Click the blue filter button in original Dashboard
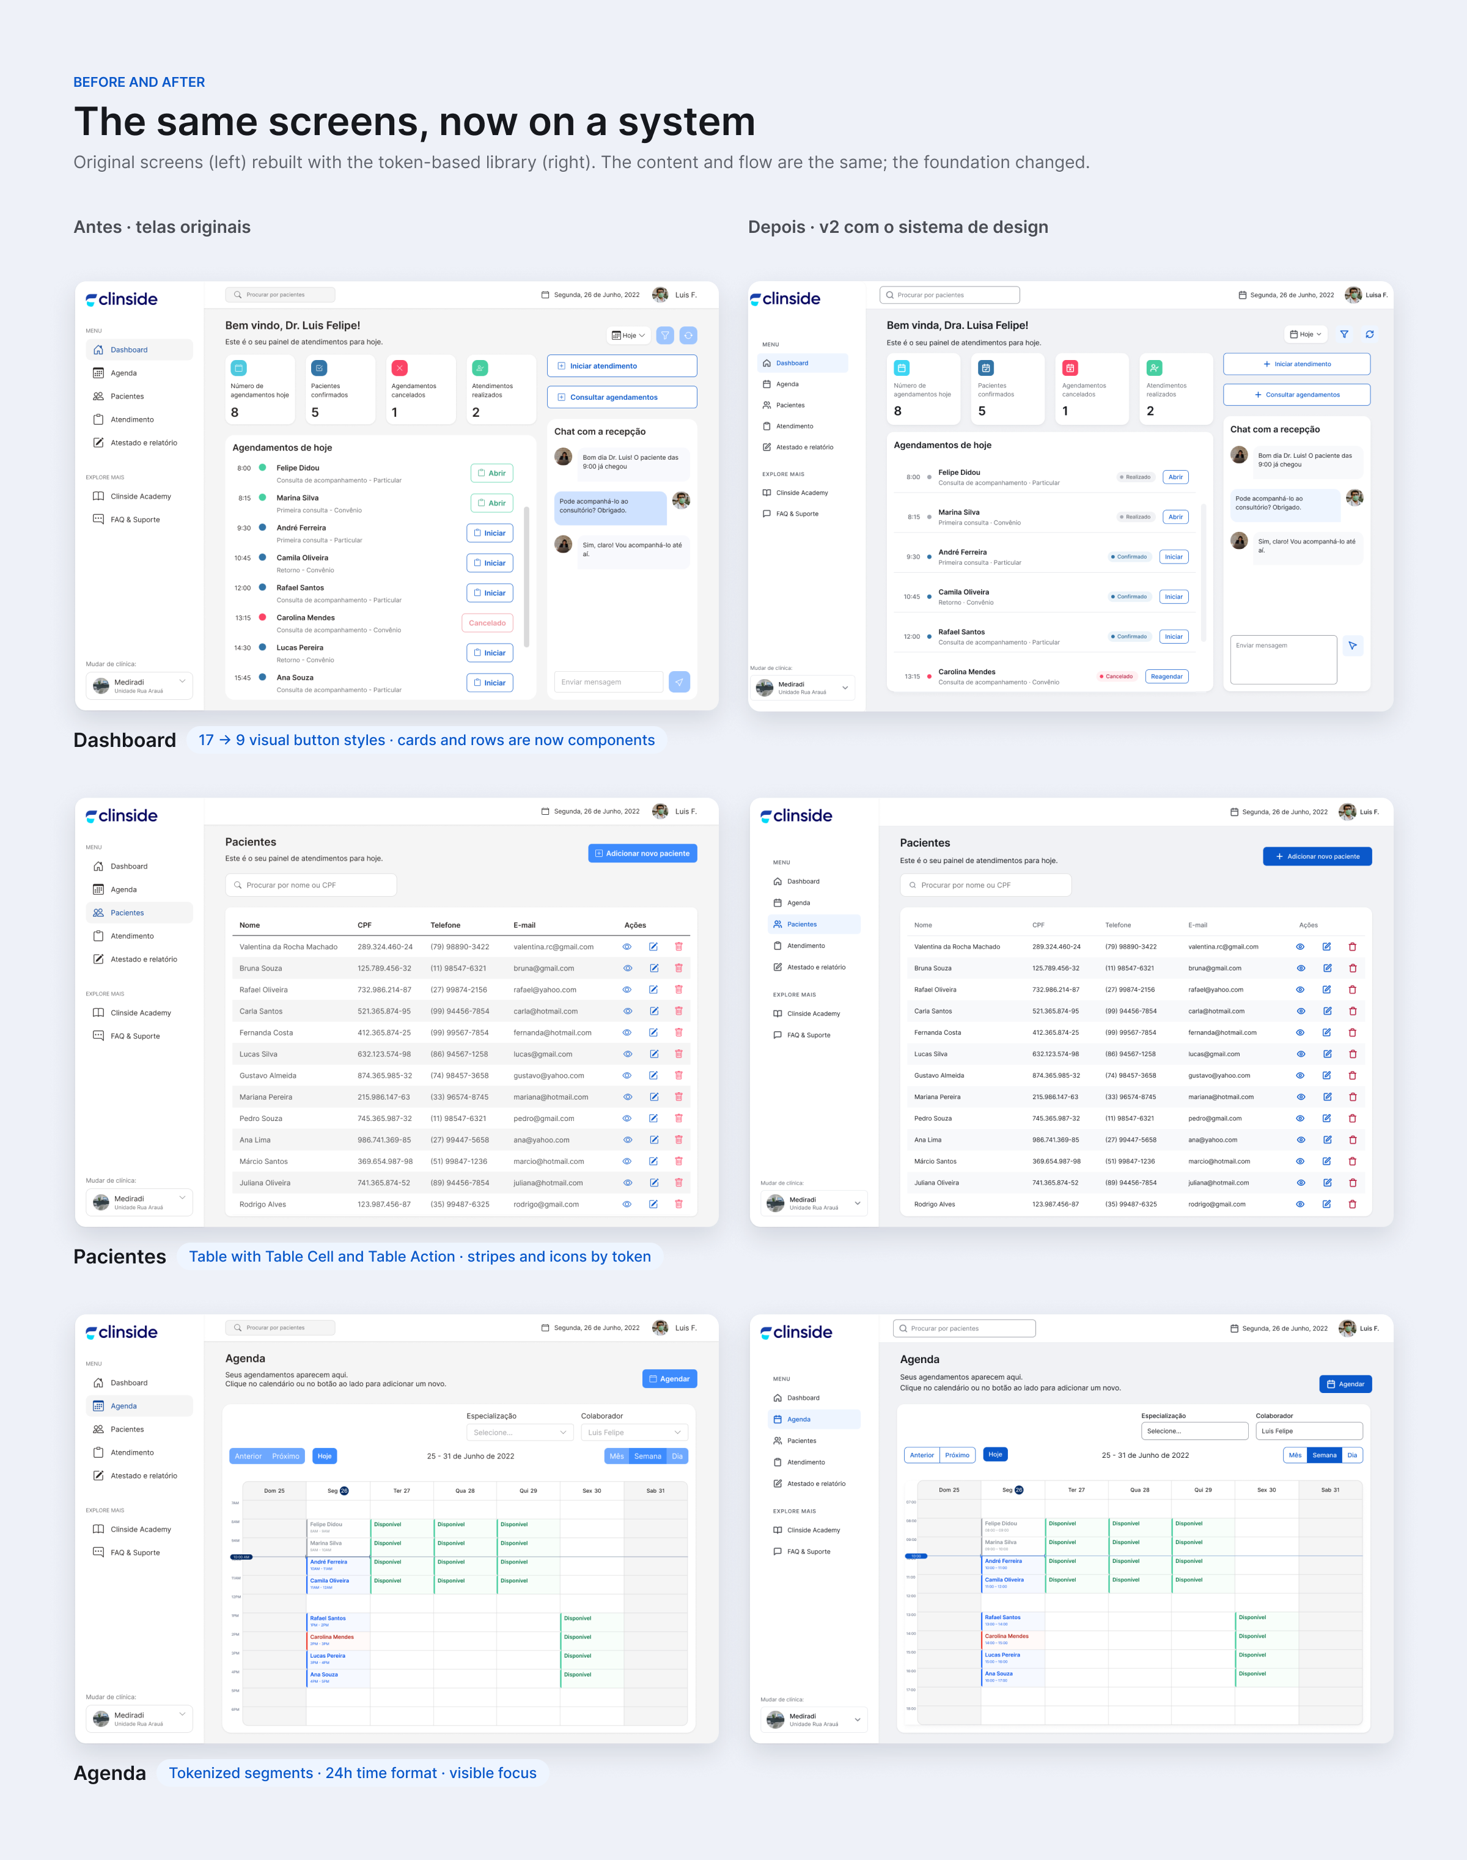The width and height of the screenshot is (1467, 1860). point(665,336)
